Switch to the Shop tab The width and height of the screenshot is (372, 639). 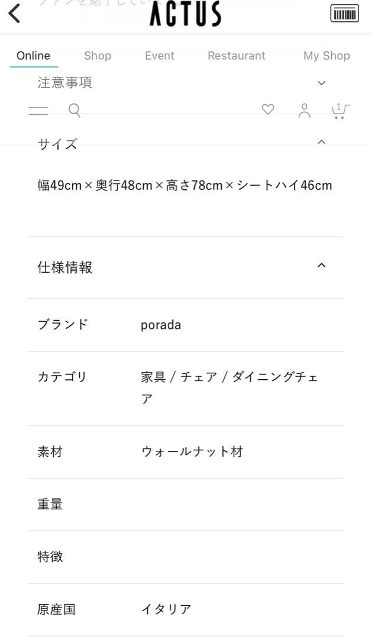click(x=97, y=56)
